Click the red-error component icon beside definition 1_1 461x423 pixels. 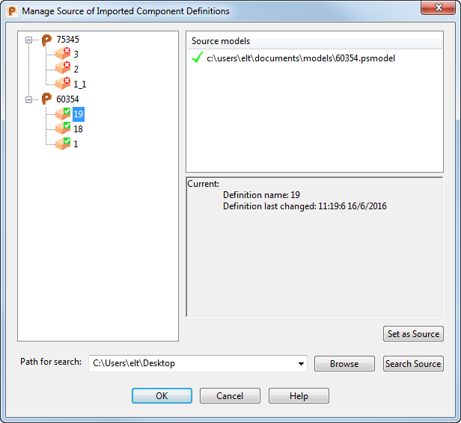63,84
